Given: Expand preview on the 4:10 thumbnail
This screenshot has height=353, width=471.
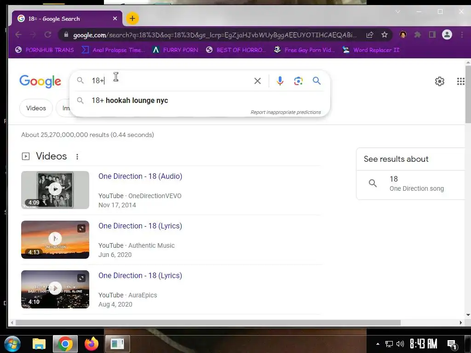Looking at the screenshot, I should 81,278.
